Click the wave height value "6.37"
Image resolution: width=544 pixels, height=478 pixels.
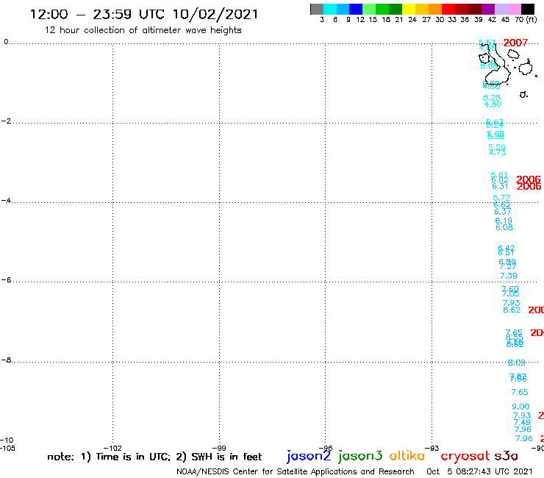(x=502, y=212)
